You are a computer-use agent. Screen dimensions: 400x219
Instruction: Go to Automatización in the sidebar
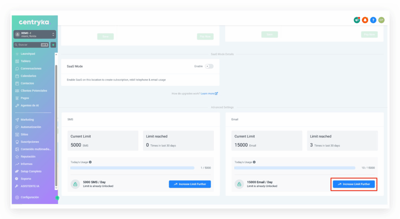[30, 127]
